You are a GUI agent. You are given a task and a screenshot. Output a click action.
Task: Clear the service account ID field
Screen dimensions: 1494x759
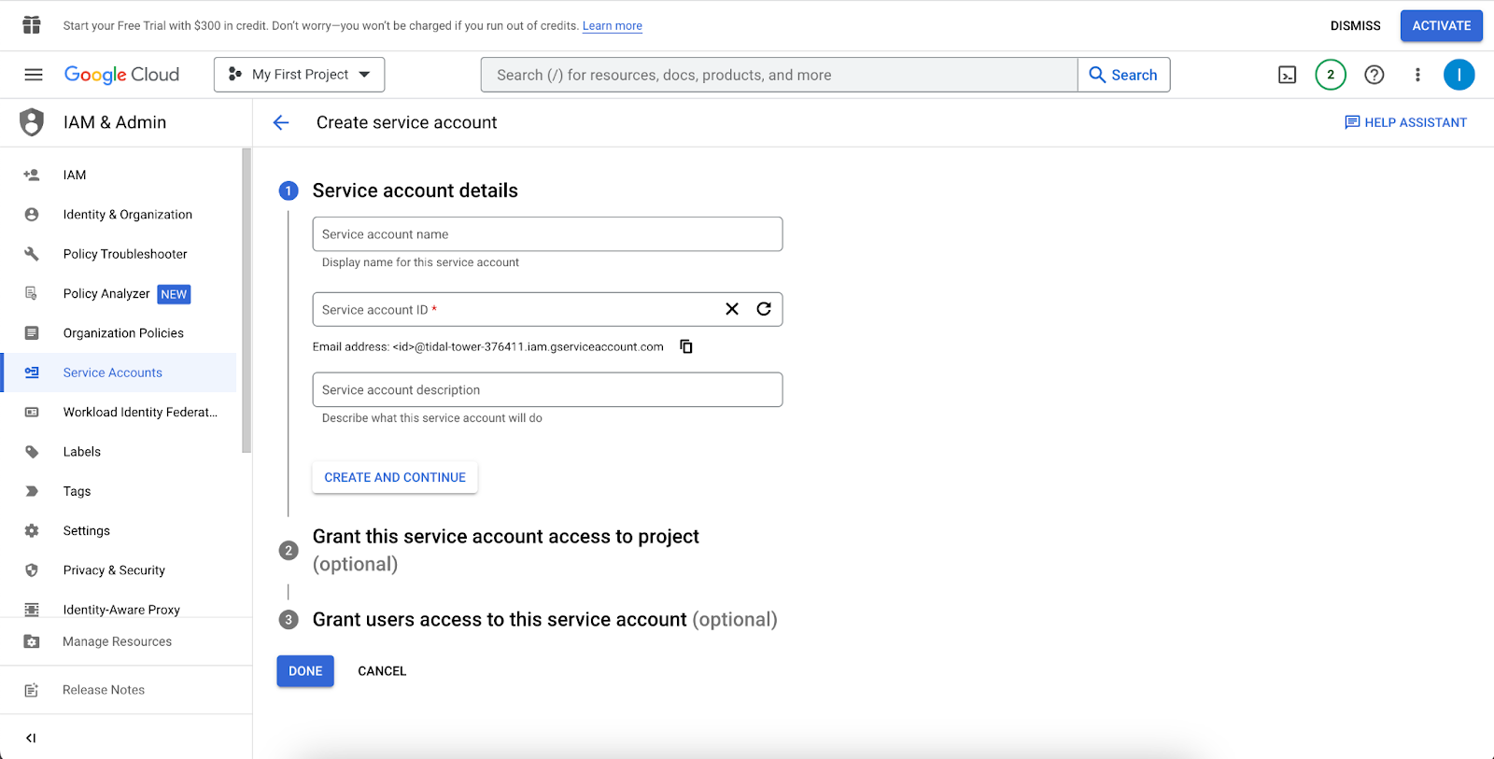pos(732,309)
